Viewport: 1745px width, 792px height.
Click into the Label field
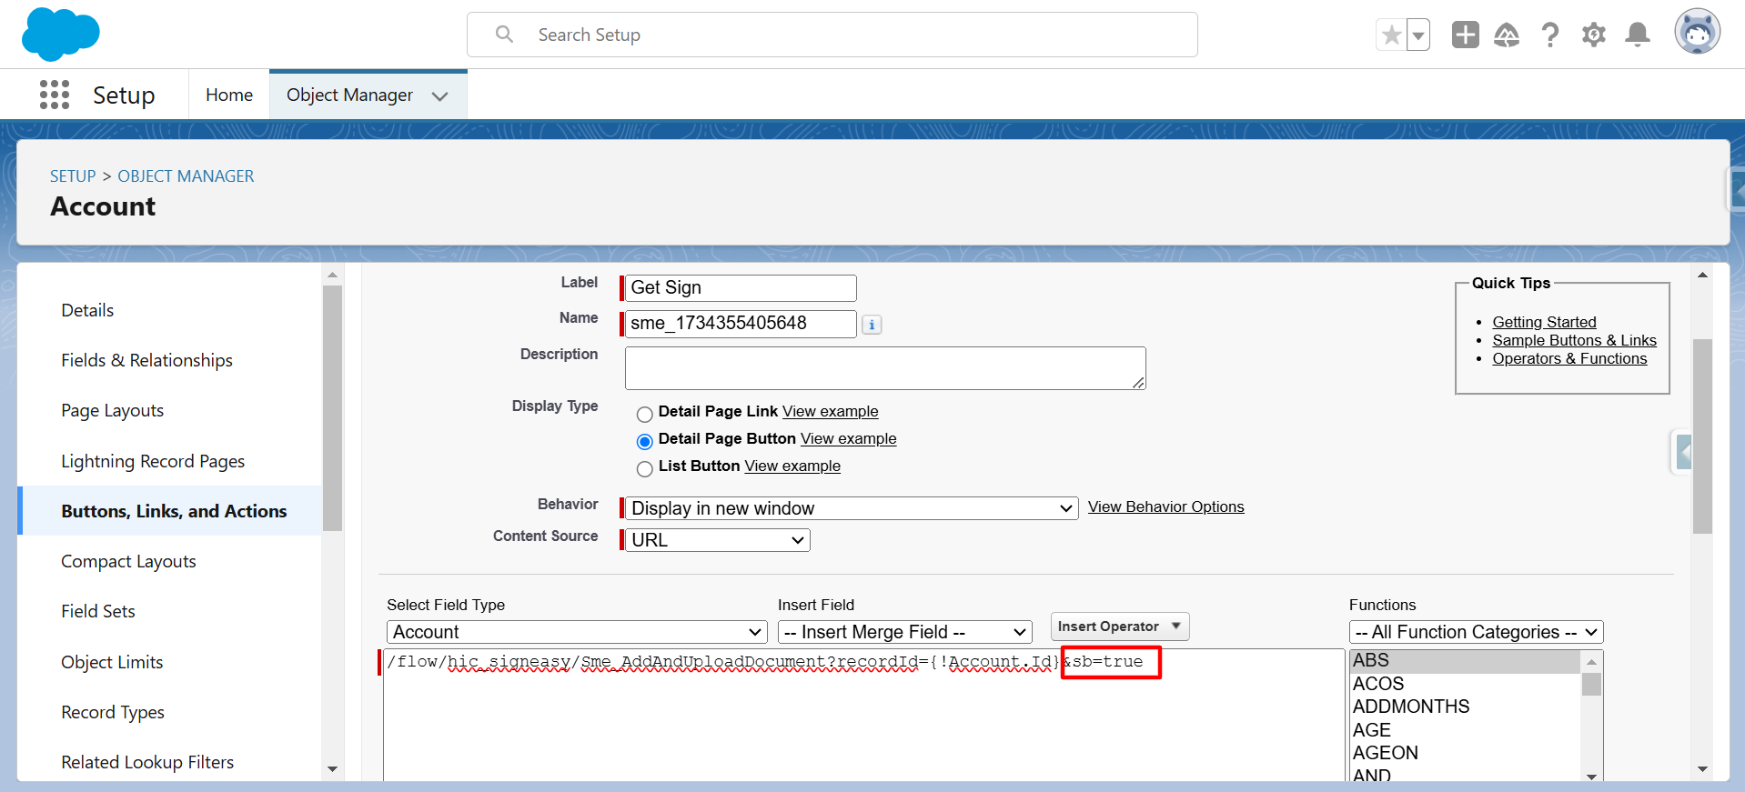pos(741,287)
